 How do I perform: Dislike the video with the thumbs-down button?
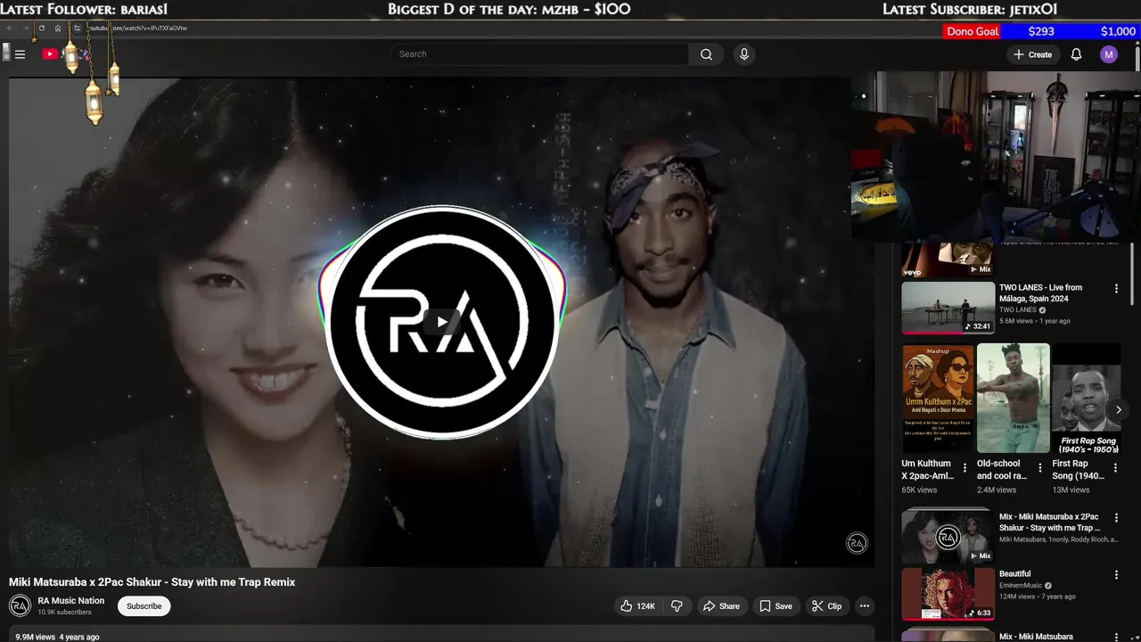[677, 606]
